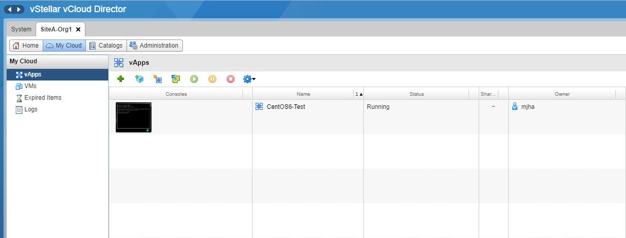The image size is (626, 238).
Task: Open Logs in the sidebar
Action: [30, 109]
